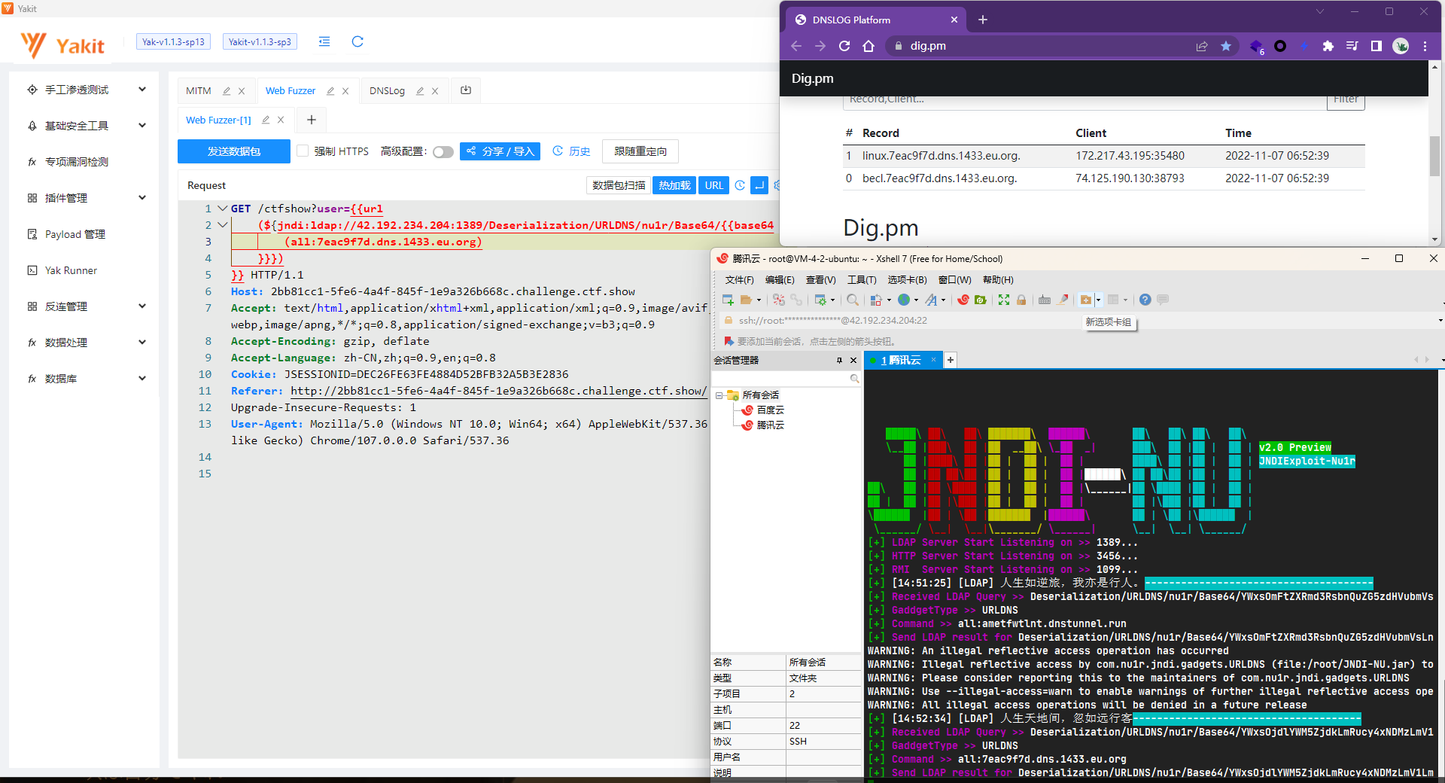Open Xshell 文件(F) menu
The height and width of the screenshot is (783, 1445).
point(739,280)
